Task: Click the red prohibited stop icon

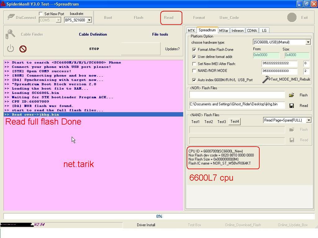Action: (23, 49)
